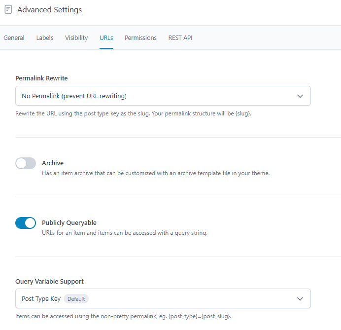Click the Archive description about template file
This screenshot has height=330, width=341.
pos(156,173)
